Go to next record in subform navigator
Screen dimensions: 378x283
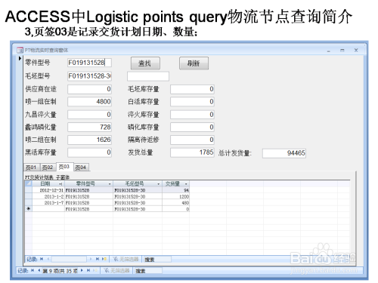(x=91, y=259)
